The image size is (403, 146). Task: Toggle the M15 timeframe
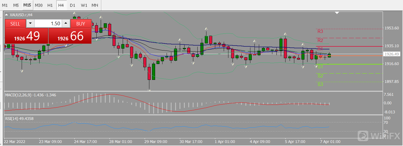coord(27,5)
